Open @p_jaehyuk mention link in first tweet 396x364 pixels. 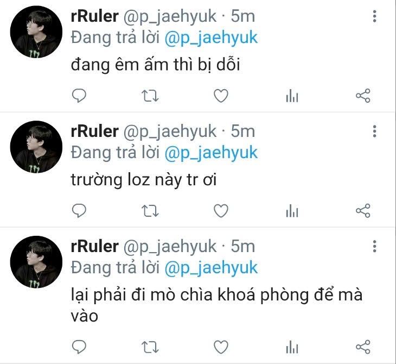pyautogui.click(x=211, y=38)
